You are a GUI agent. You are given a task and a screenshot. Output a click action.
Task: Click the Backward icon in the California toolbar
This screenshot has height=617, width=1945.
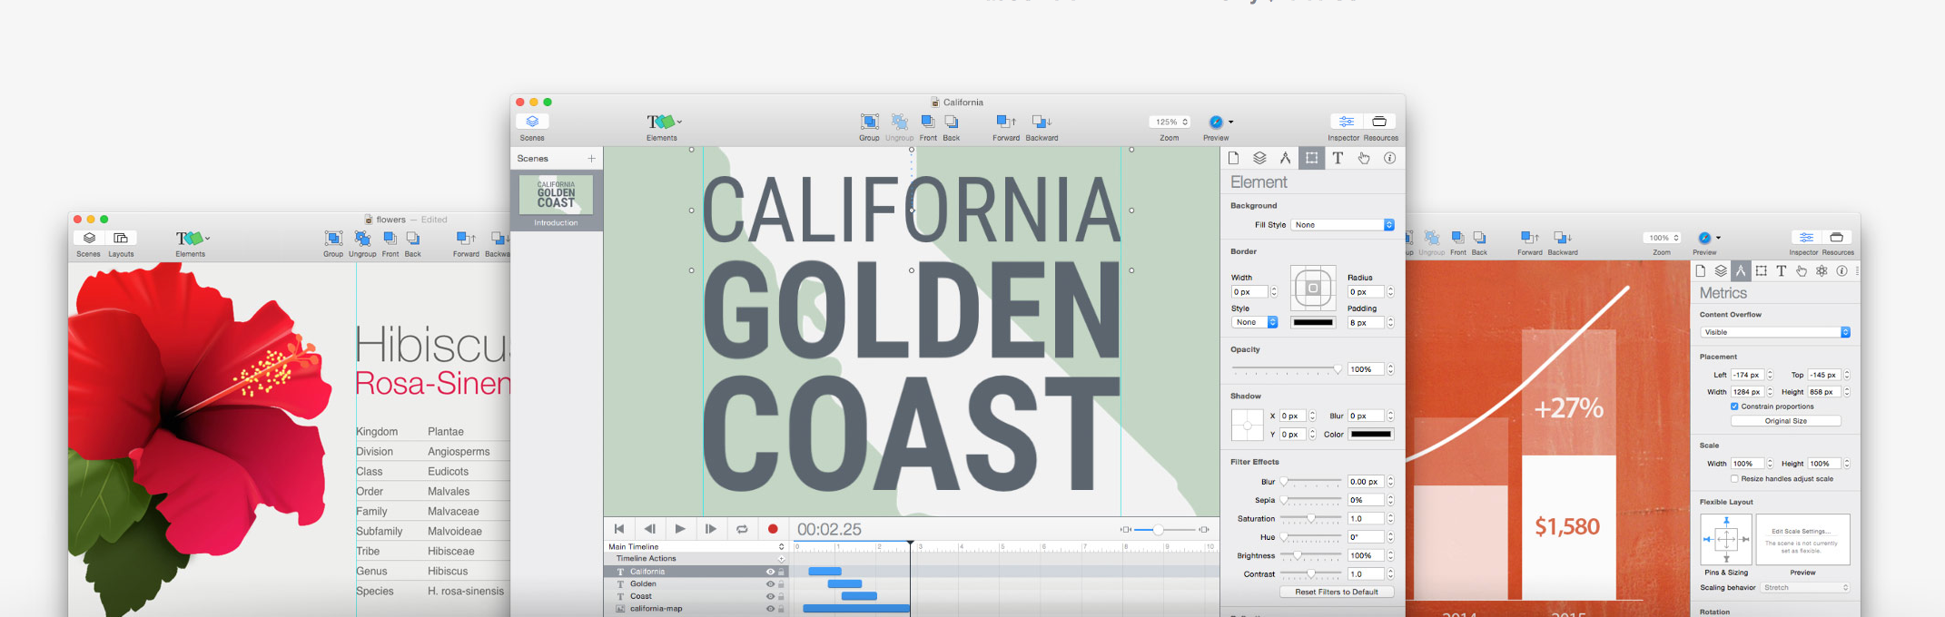[1042, 122]
